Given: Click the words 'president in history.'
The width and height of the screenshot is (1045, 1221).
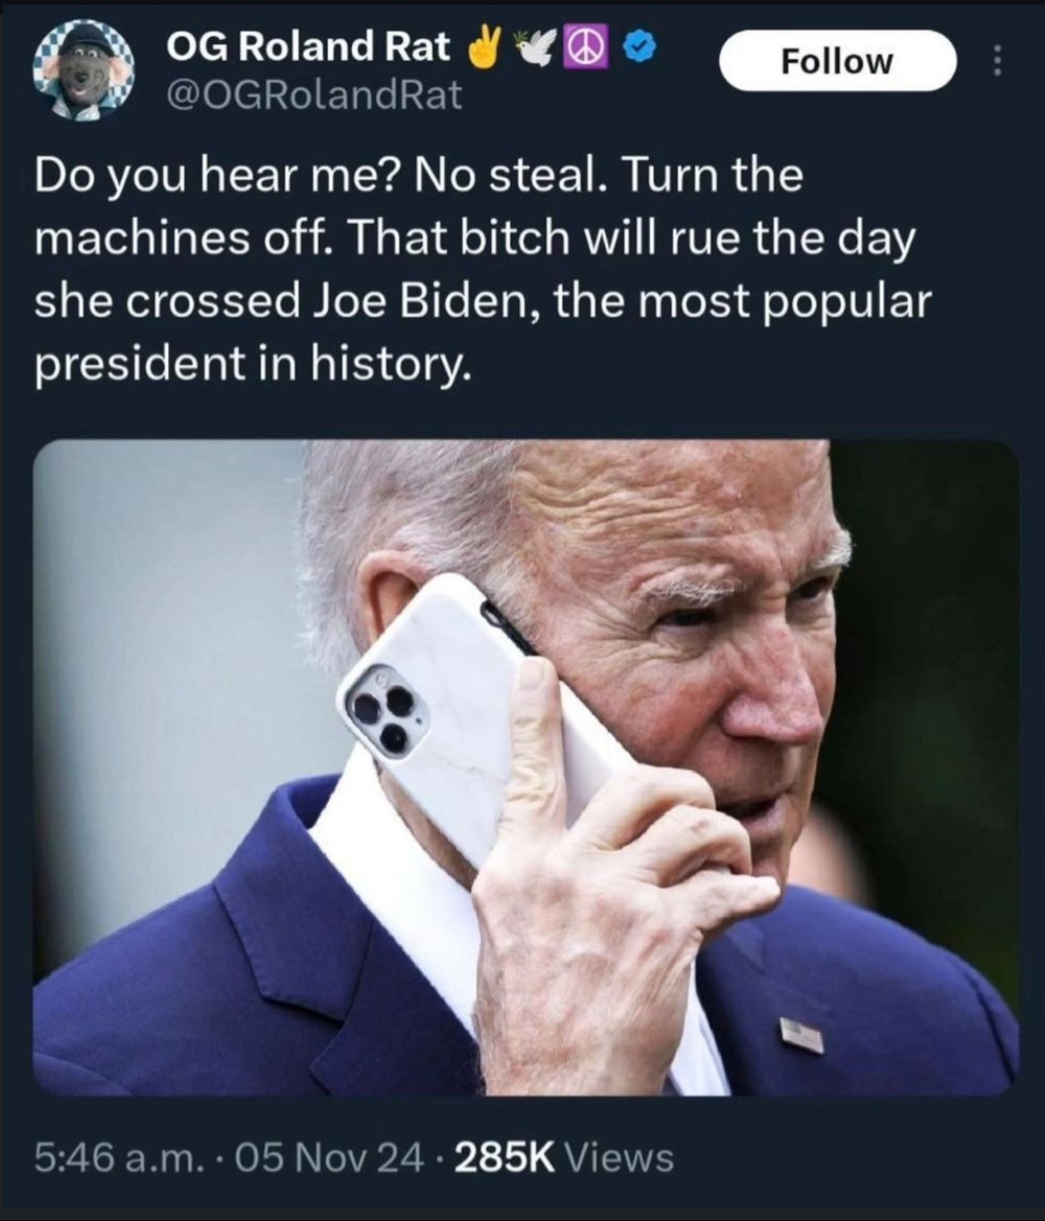Looking at the screenshot, I should click(254, 364).
